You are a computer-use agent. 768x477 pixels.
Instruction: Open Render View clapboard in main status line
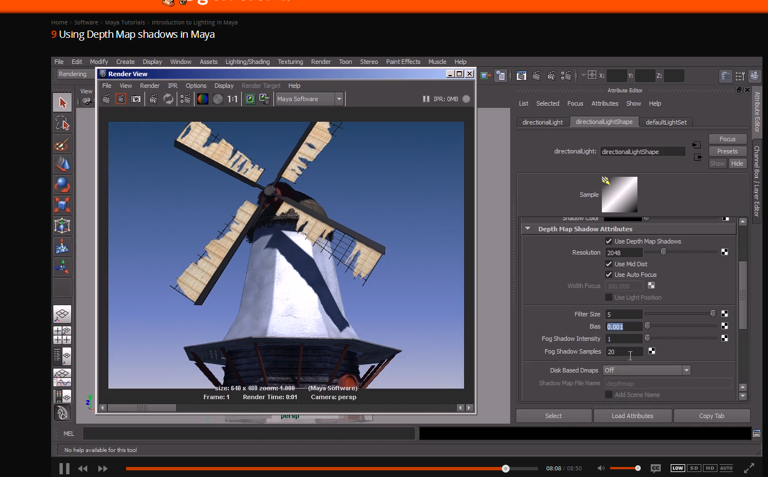click(521, 76)
